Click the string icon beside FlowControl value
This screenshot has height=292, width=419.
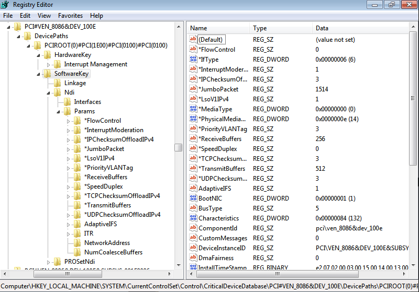(x=193, y=50)
